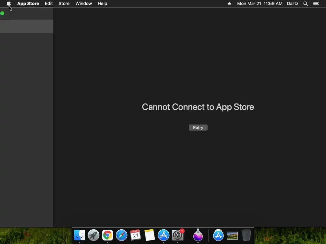Image resolution: width=326 pixels, height=244 pixels.
Task: Open Notification Center list icon
Action: click(x=316, y=3)
